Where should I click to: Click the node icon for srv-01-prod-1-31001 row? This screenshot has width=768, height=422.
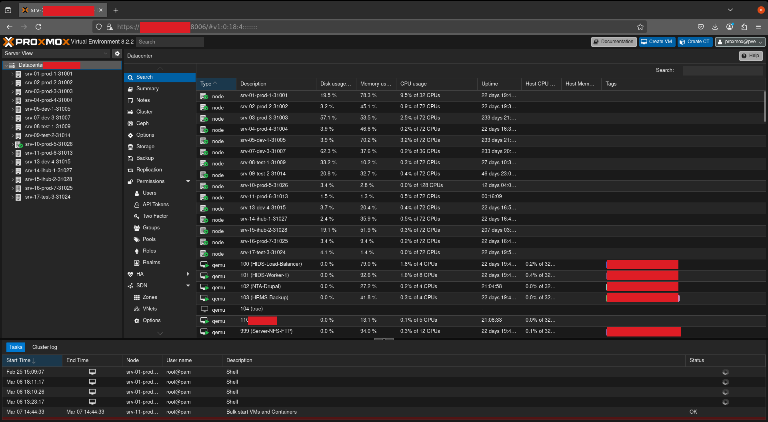coord(204,96)
